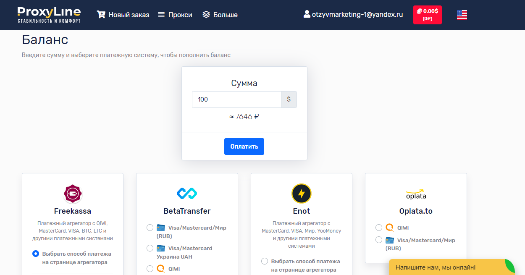Click the ProxyLine logo
The width and height of the screenshot is (525, 275).
(49, 15)
